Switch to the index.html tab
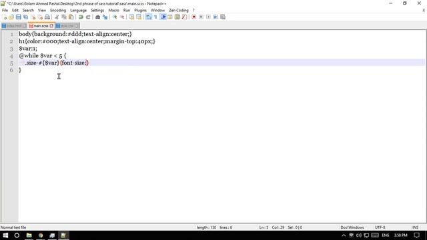This screenshot has height=240, width=427. click(14, 26)
